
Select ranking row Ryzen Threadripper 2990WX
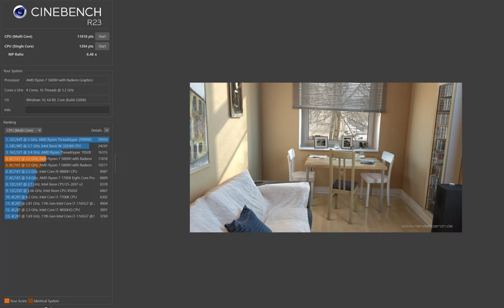(57, 140)
